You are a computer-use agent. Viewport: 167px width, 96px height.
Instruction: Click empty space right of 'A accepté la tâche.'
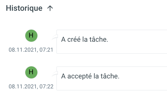(x=143, y=78)
